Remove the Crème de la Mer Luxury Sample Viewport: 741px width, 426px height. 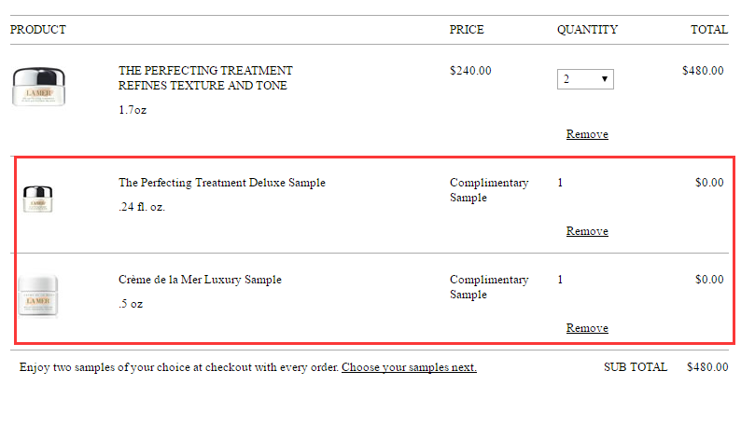(x=587, y=328)
